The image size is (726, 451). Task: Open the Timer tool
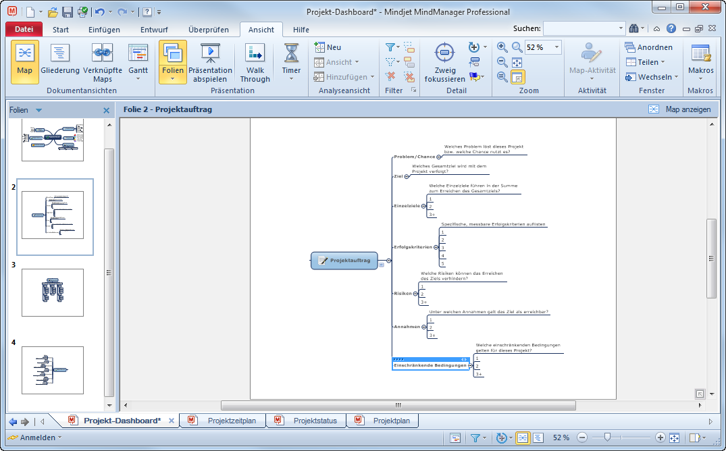(x=291, y=61)
